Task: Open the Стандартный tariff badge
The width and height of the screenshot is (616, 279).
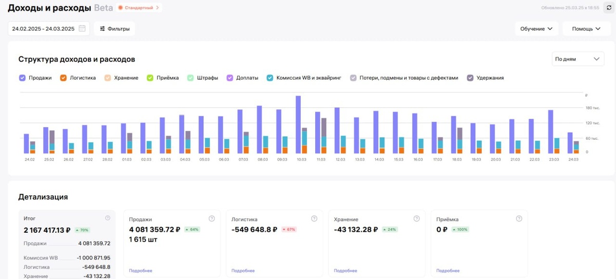Action: pos(139,8)
